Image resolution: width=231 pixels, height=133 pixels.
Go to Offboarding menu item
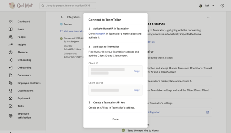(x=24, y=68)
